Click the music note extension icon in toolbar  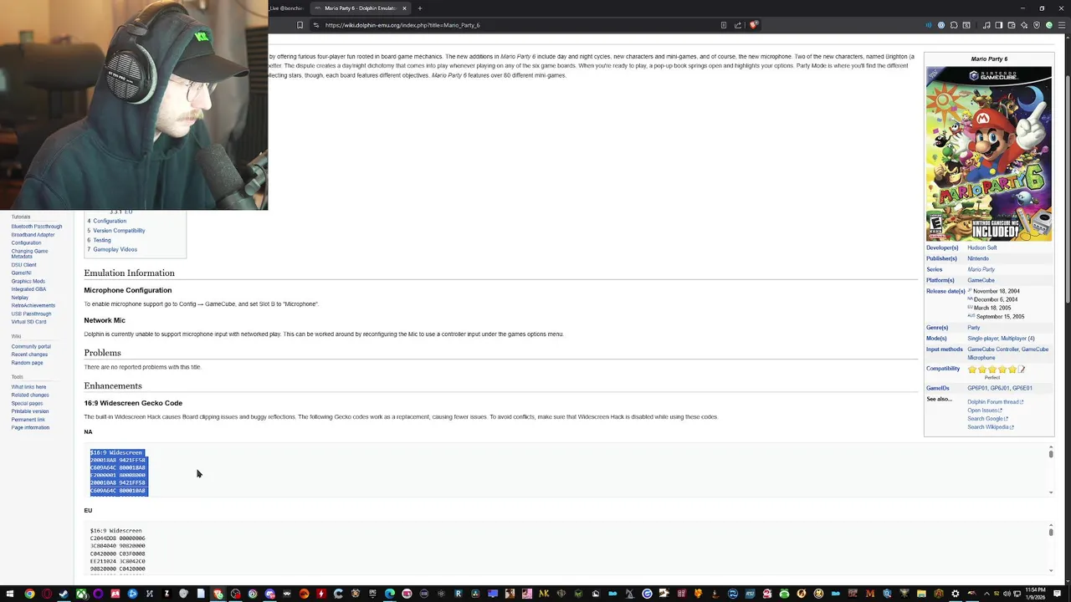[x=987, y=25]
